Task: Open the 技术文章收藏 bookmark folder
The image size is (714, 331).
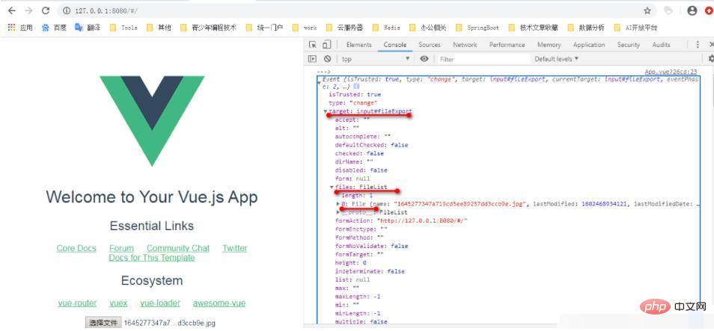Action: pyautogui.click(x=533, y=28)
